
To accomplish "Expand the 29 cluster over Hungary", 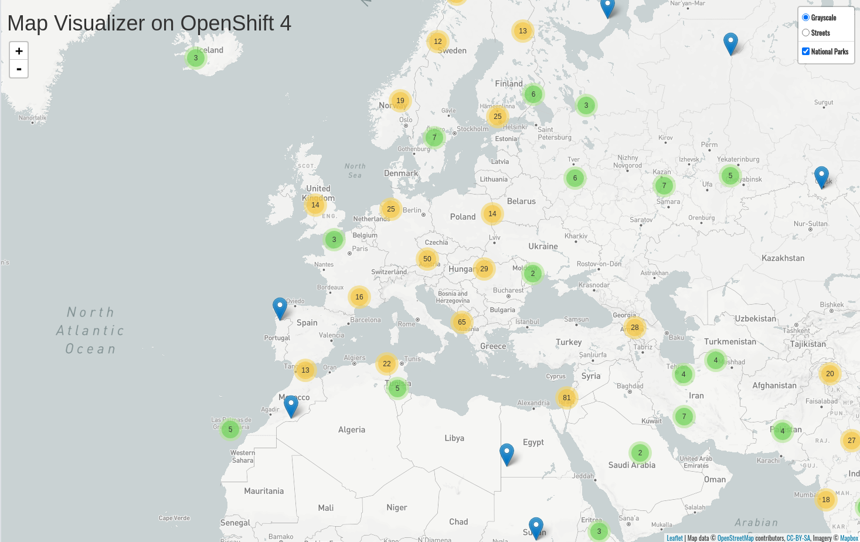I will click(484, 269).
